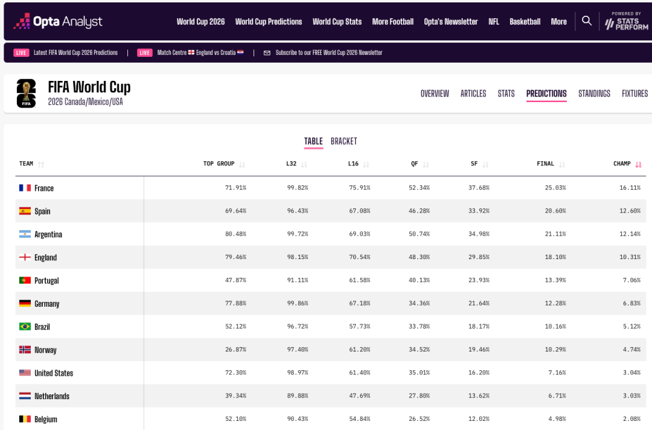Expand the More nav menu
The height and width of the screenshot is (430, 652).
tap(558, 22)
